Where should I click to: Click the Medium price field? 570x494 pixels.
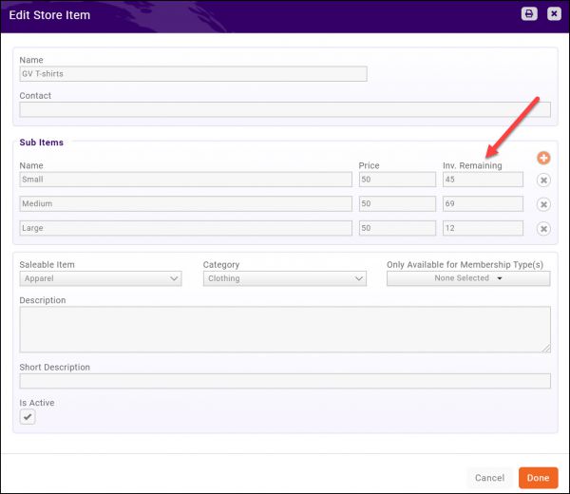pos(397,203)
